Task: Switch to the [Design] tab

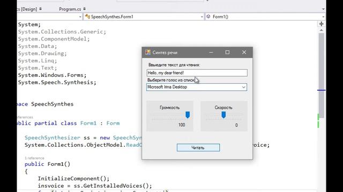Action: pyautogui.click(x=27, y=9)
